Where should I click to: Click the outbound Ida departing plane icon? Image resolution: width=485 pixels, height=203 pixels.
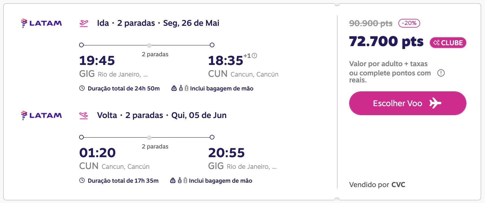[84, 23]
